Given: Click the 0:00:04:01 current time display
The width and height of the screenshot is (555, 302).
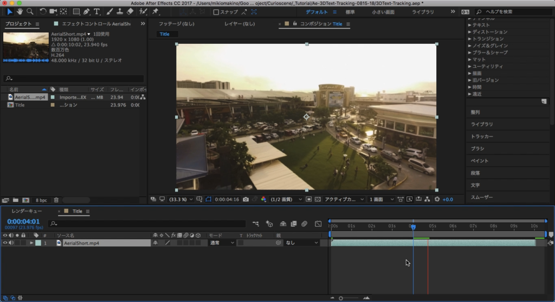Looking at the screenshot, I should pyautogui.click(x=23, y=221).
